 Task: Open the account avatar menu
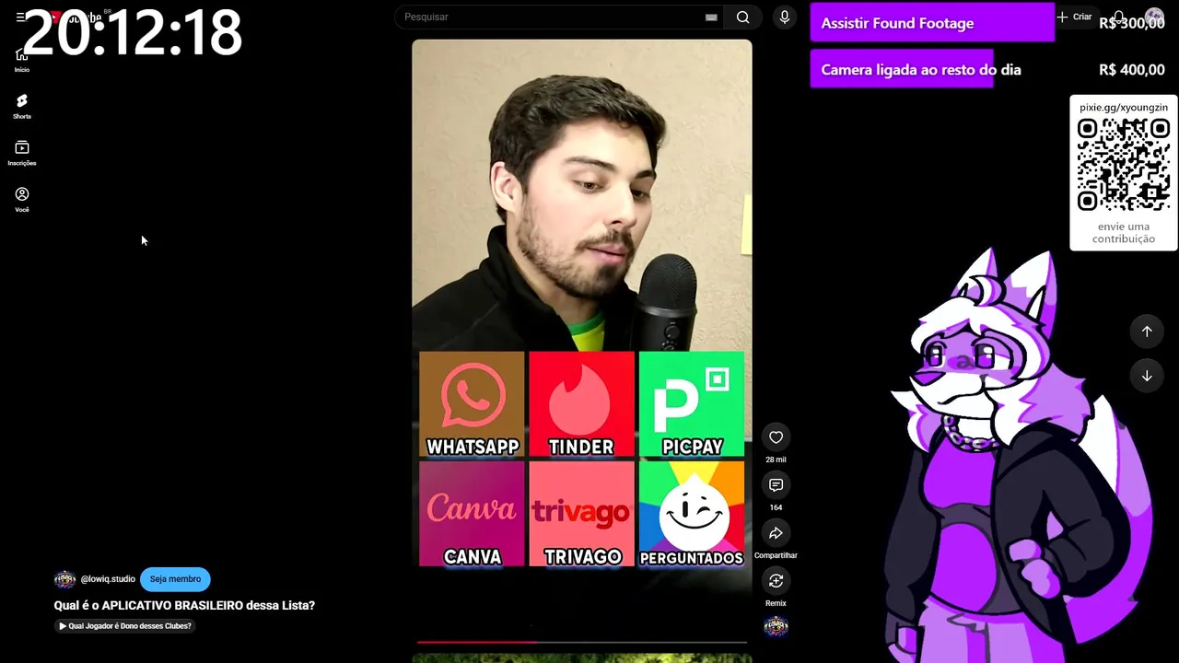click(1154, 17)
